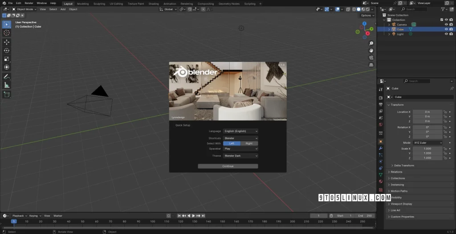Open the File menu
The width and height of the screenshot is (456, 234).
[x=11, y=3]
